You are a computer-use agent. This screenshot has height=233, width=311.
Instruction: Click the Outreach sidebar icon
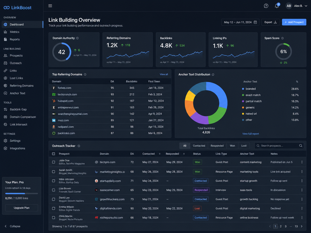[x=5, y=63]
